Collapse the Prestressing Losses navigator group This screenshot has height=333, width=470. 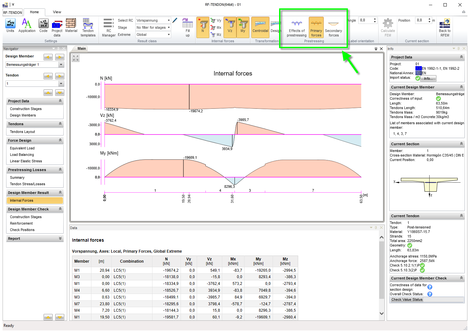(60, 170)
